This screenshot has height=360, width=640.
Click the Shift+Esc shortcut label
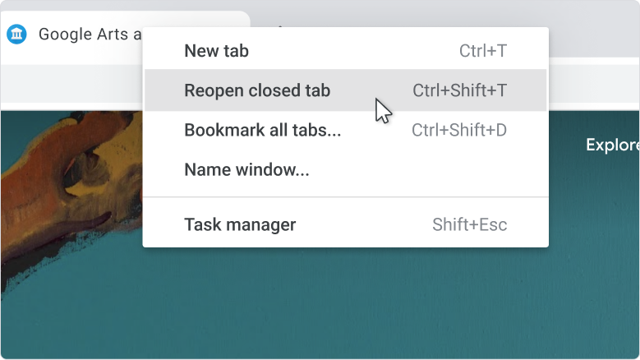470,224
